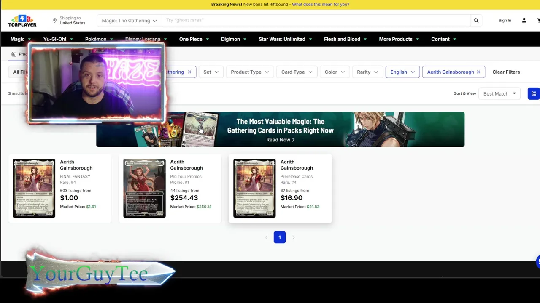
Task: Open the Pokémon navigation menu
Action: pyautogui.click(x=99, y=39)
